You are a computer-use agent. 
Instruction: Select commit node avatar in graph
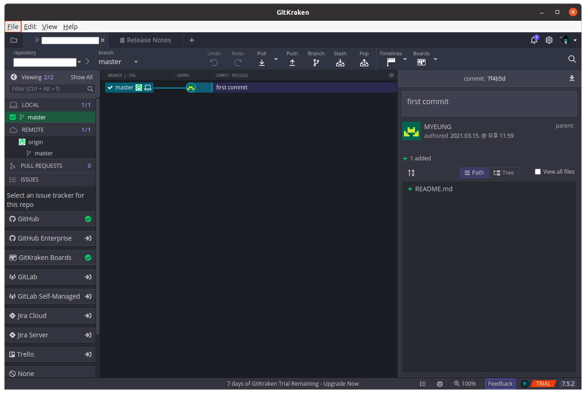(191, 88)
